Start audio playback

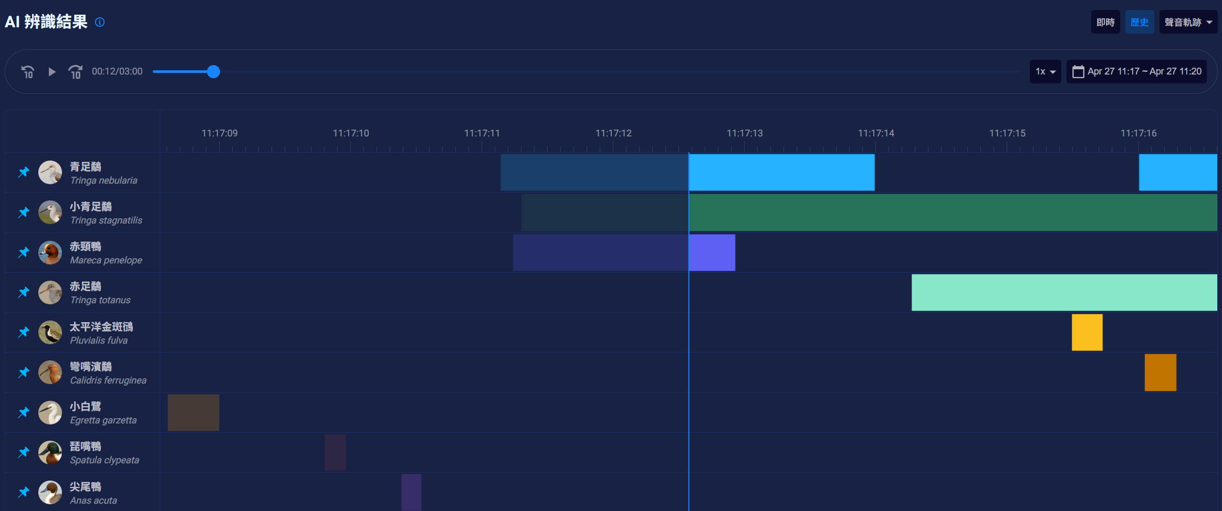coord(51,72)
